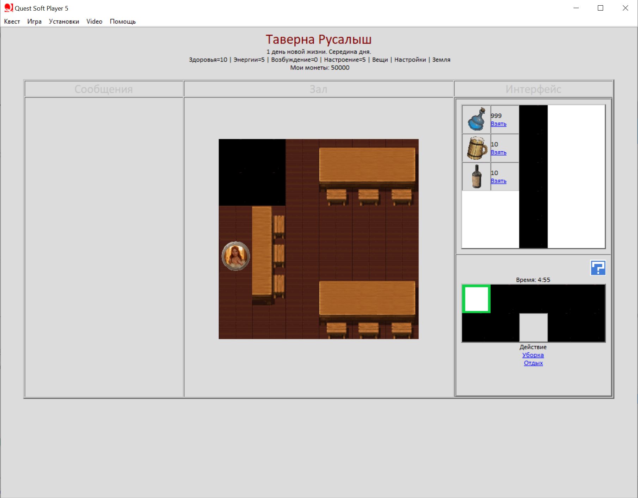Click the gray square in the black panel

coord(533,327)
